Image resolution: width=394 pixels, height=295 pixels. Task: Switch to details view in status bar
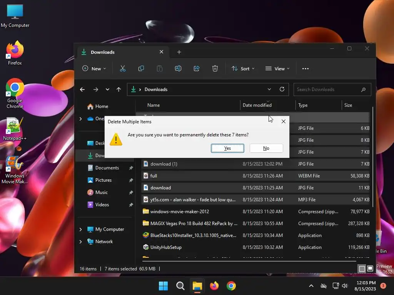tap(362, 269)
